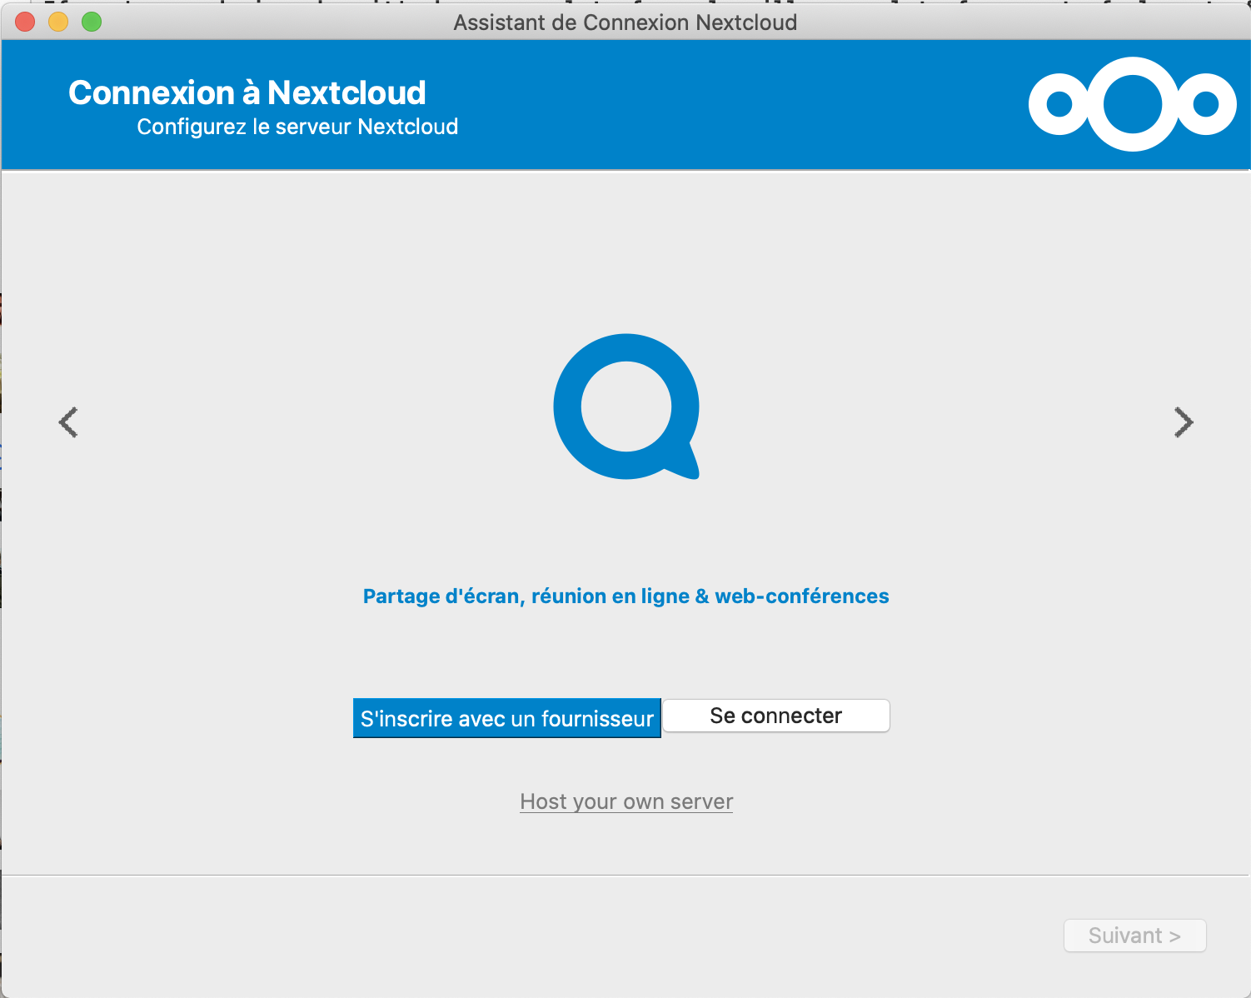Click the "Partage d'écran, réunion en ligne" caption
The image size is (1251, 998).
tap(625, 596)
